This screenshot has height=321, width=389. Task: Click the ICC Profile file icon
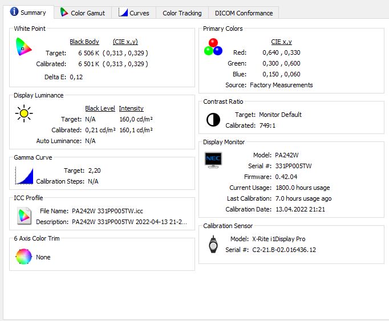[x=24, y=216]
